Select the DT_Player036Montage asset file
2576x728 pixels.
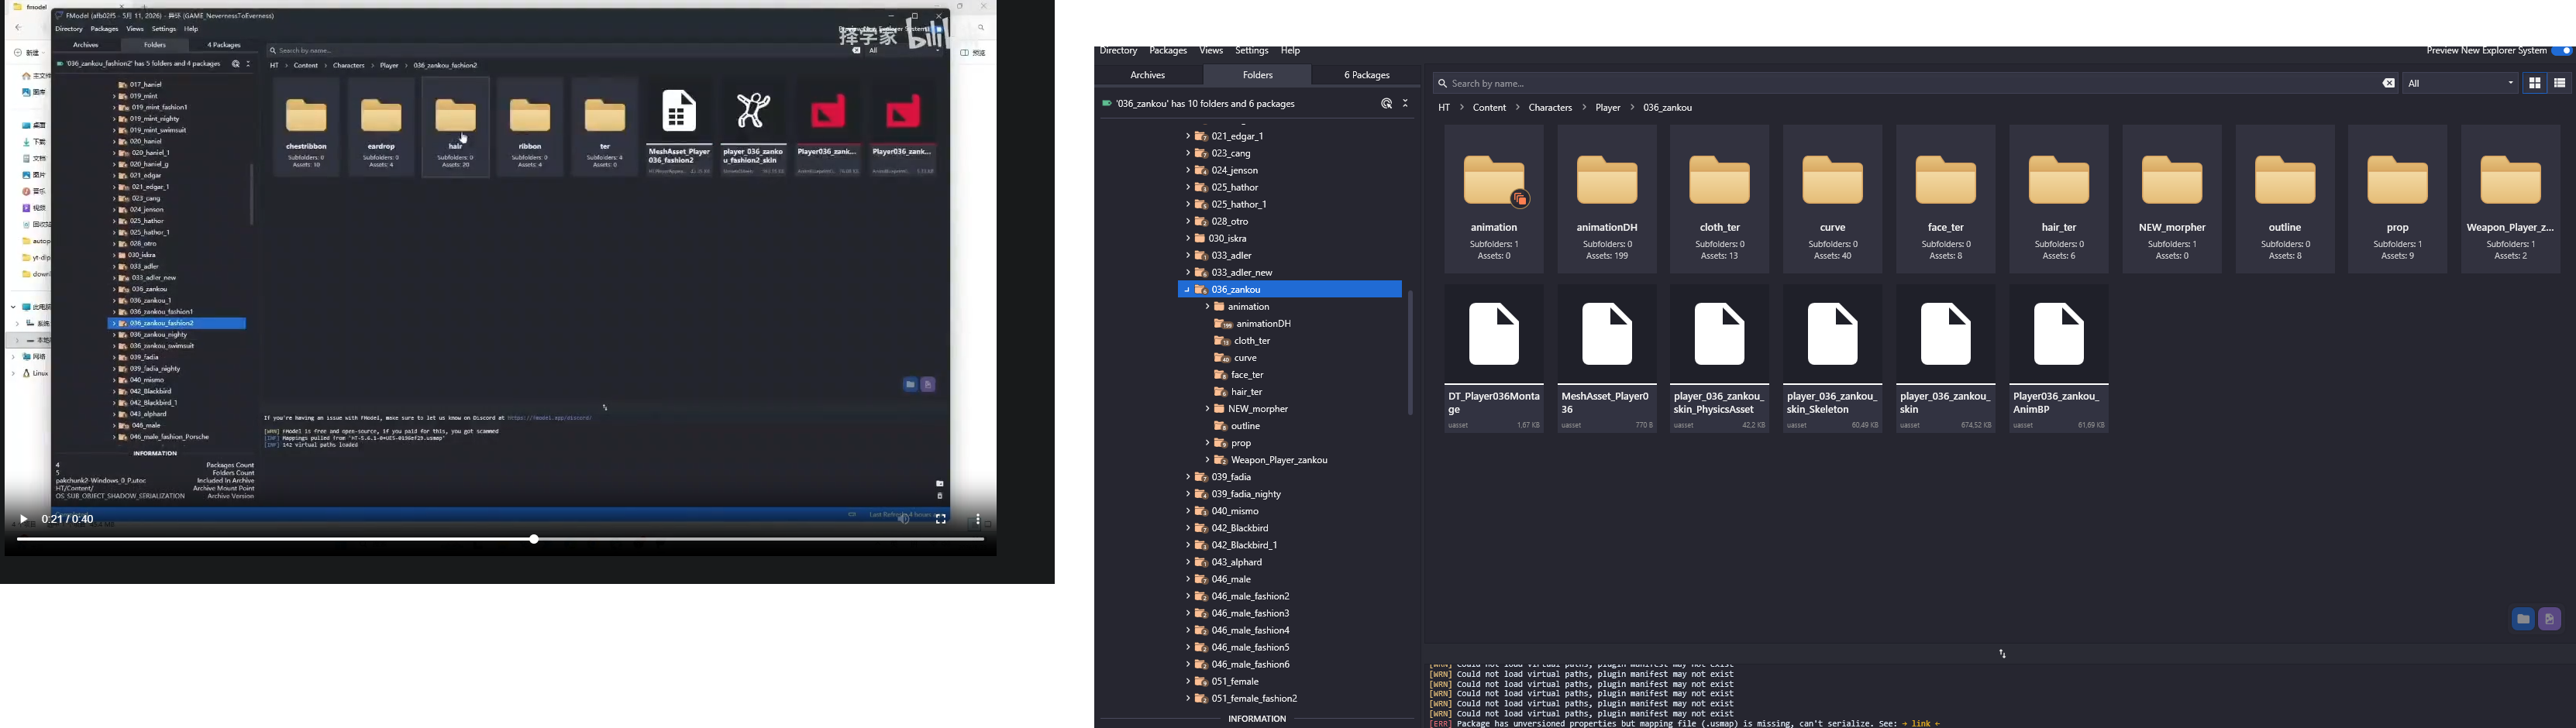pos(1494,359)
